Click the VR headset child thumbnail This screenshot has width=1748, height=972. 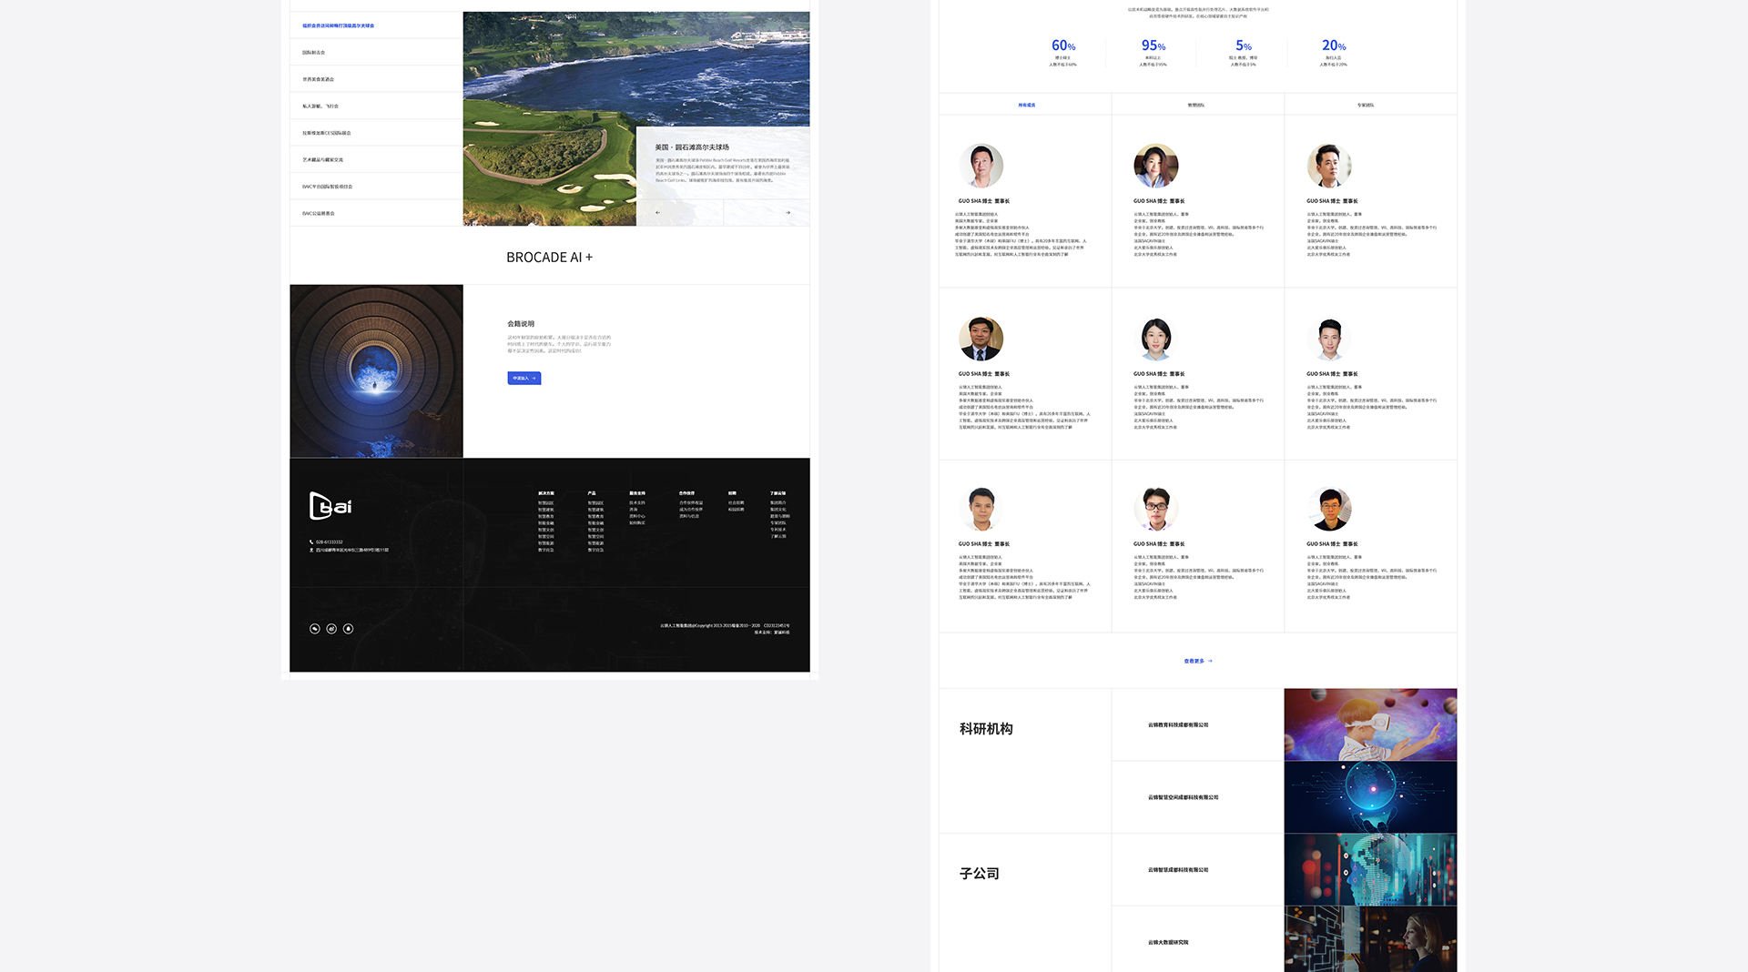(x=1370, y=724)
